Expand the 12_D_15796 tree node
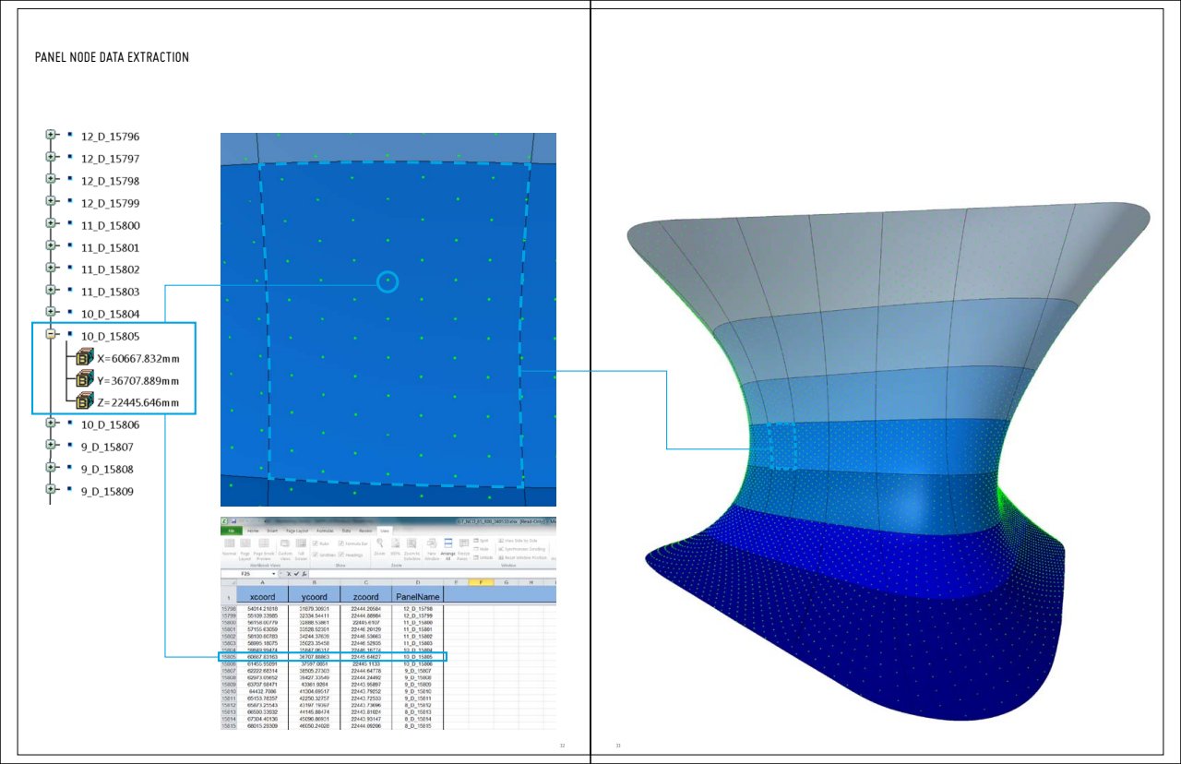 pos(53,136)
